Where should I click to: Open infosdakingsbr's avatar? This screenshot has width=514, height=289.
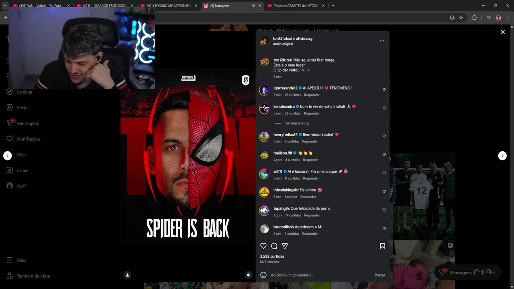pos(264,192)
